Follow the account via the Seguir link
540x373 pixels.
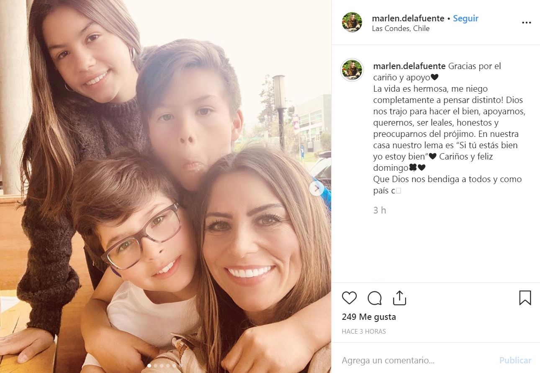tap(465, 18)
